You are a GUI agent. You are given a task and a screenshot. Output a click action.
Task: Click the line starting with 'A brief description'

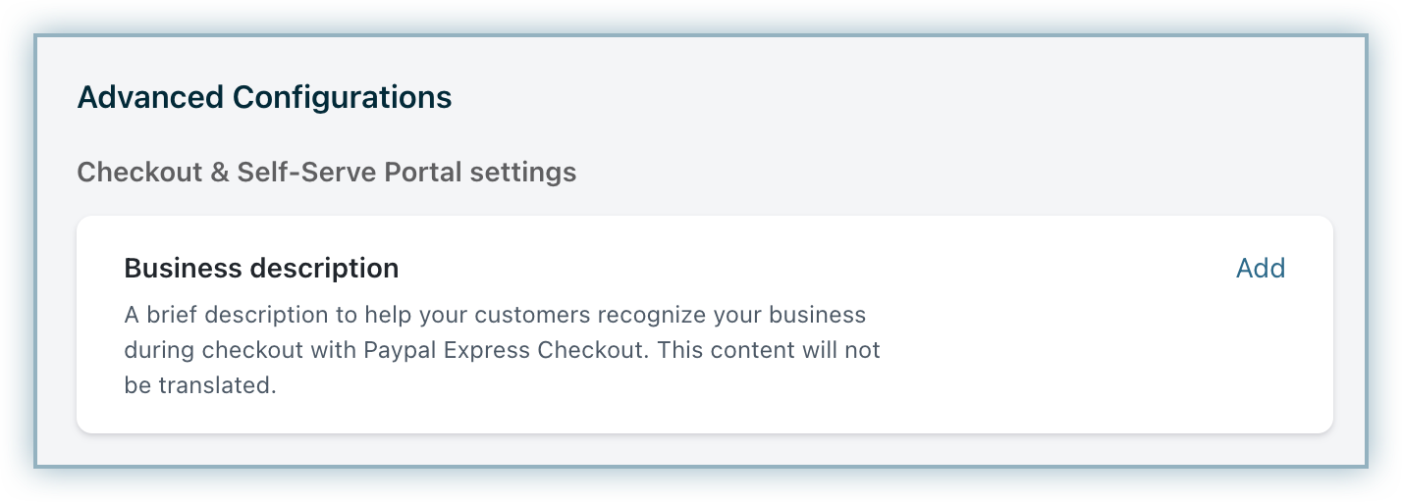tap(495, 316)
